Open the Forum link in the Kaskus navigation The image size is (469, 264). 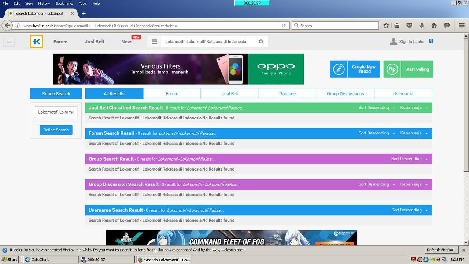(x=60, y=42)
